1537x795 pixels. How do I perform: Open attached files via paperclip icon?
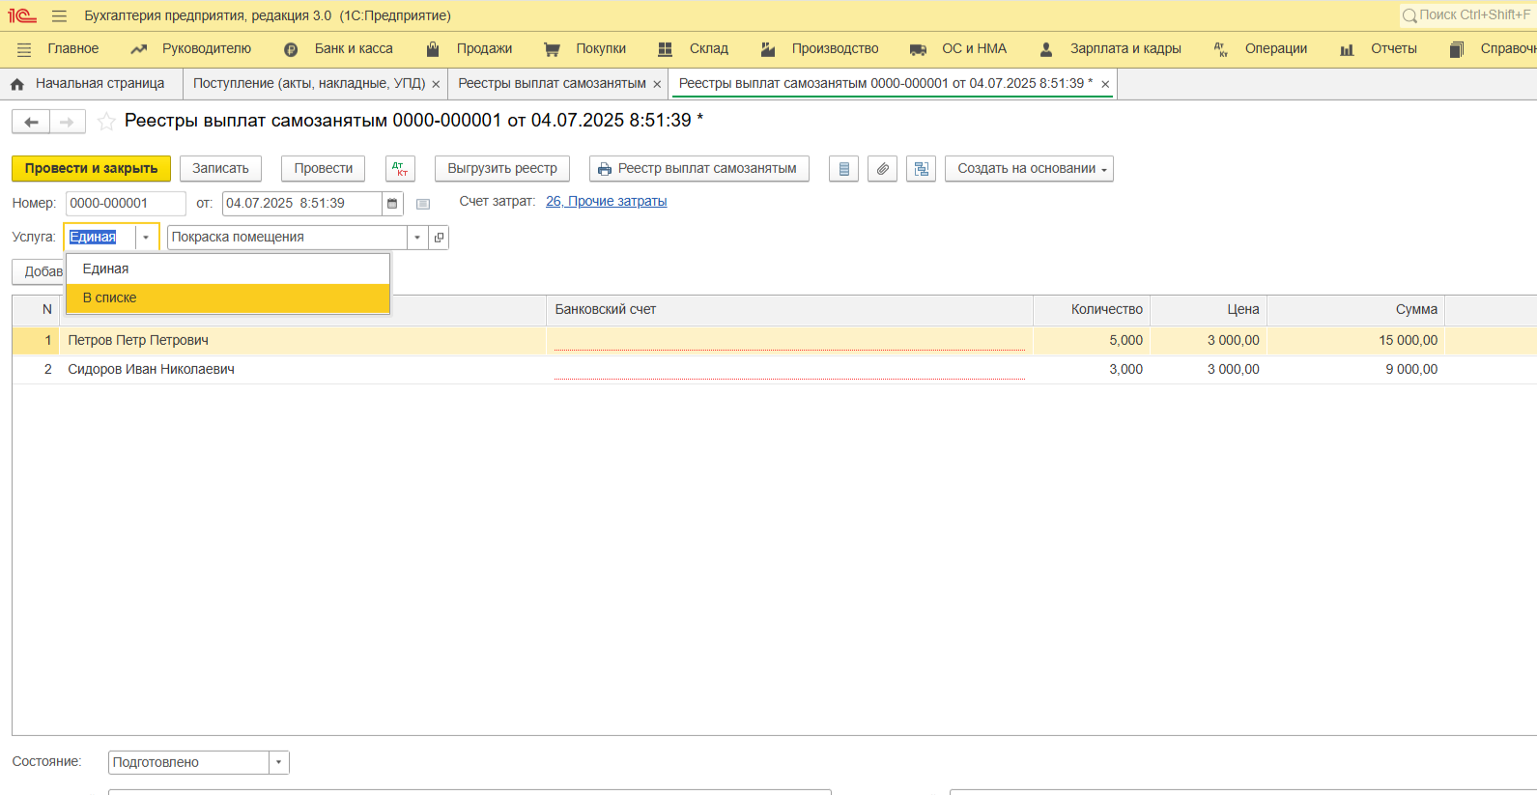tap(882, 168)
